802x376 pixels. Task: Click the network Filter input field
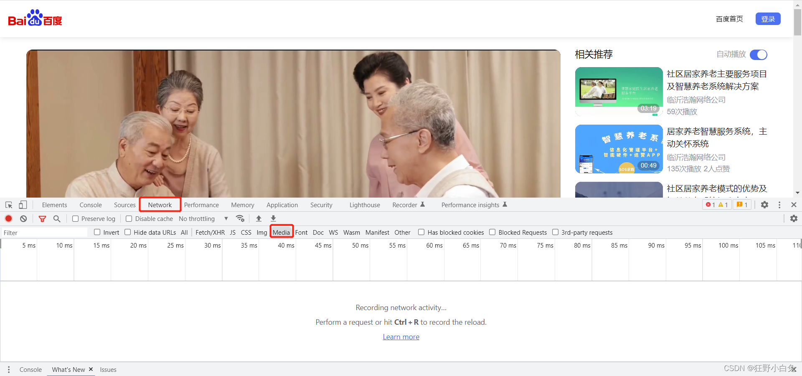(x=45, y=233)
